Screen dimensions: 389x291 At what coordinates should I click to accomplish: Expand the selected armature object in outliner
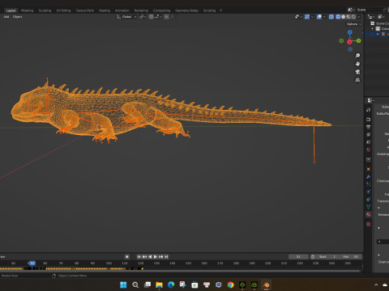click(x=378, y=34)
